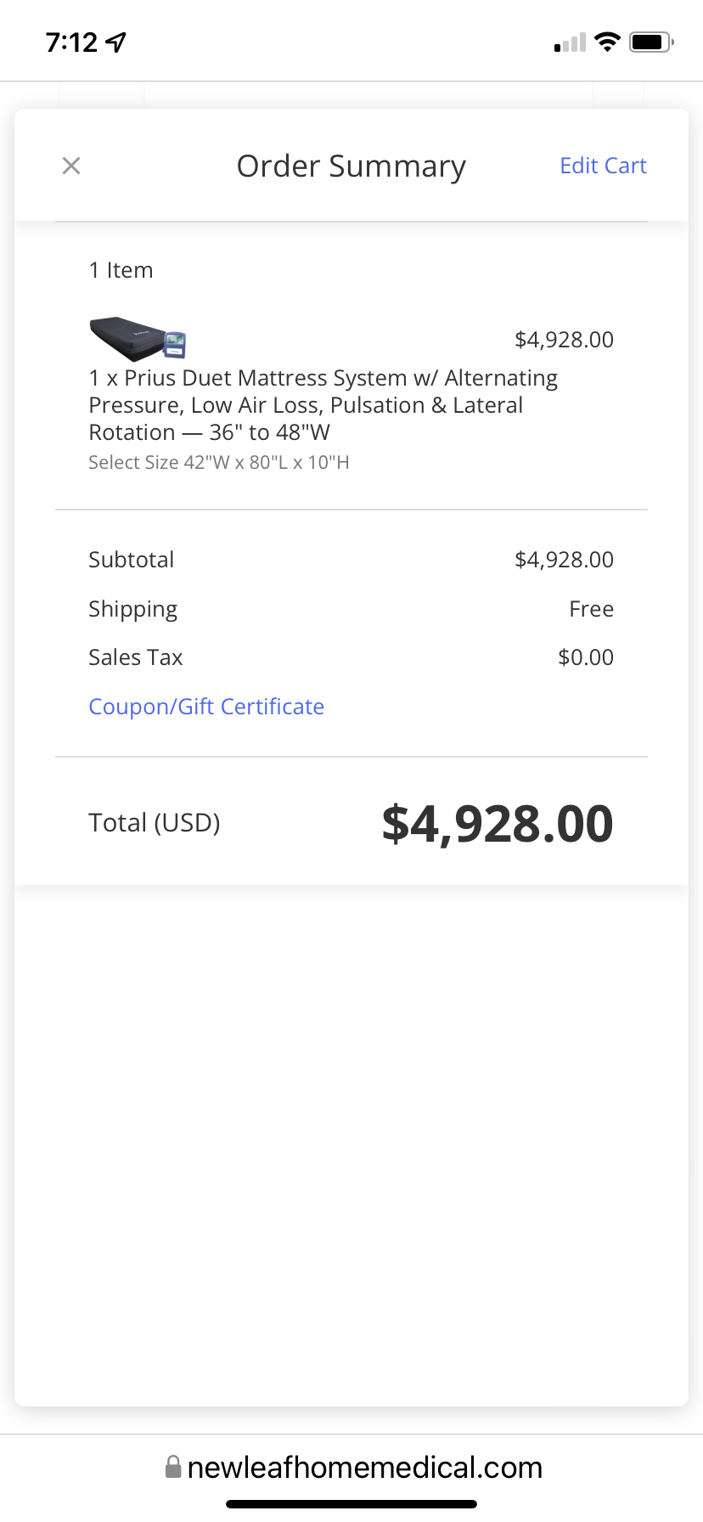703x1522 pixels.
Task: Tap the cellular signal bars icon
Action: pos(570,42)
